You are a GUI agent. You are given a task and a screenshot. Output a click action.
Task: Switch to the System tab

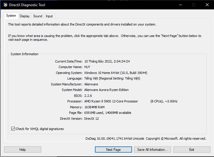[11, 16]
